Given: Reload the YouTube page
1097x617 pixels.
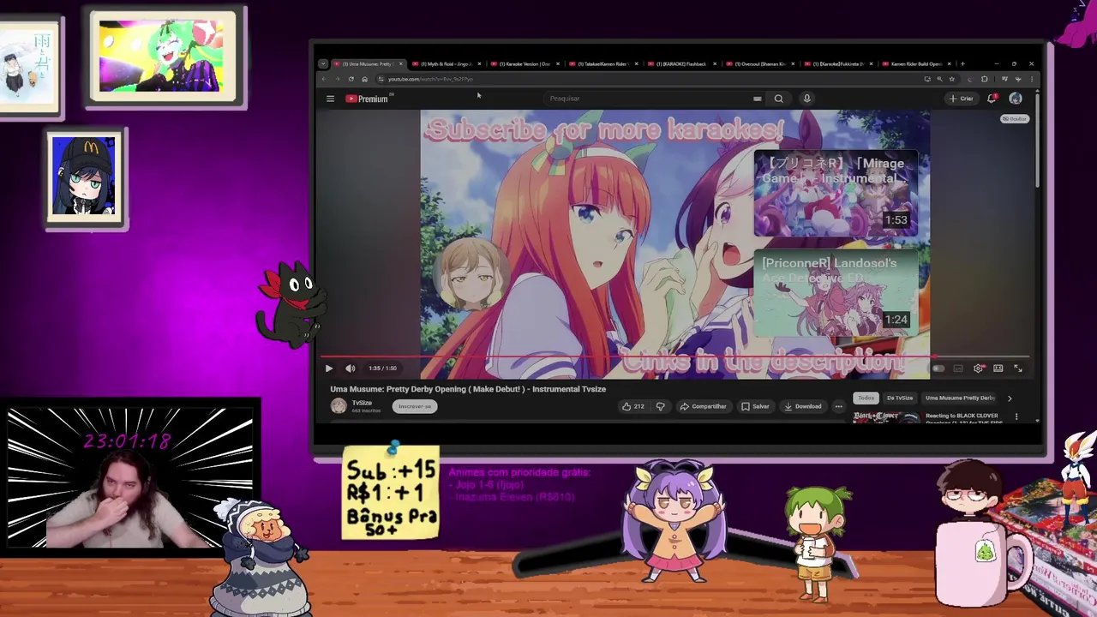Looking at the screenshot, I should coord(351,79).
